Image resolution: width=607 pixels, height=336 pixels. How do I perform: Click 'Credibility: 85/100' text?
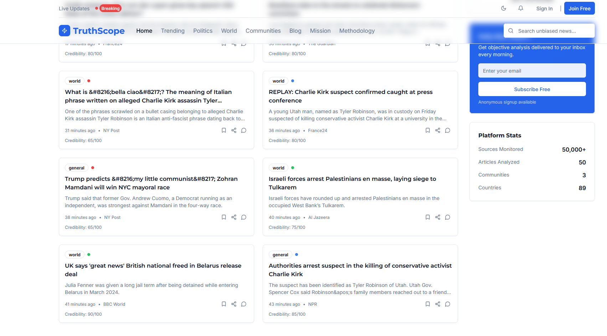coord(287,314)
